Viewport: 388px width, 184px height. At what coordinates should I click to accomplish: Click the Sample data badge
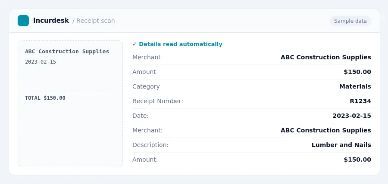350,21
